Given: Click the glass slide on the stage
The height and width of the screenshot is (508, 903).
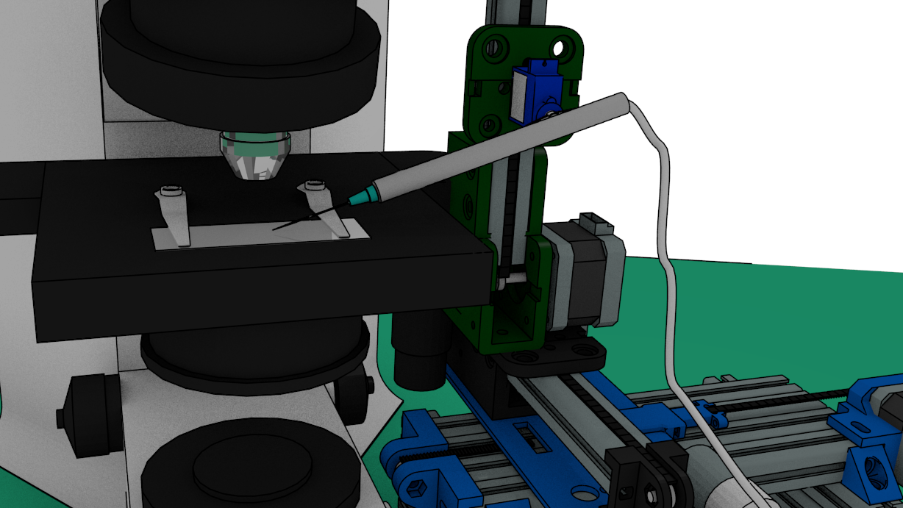Looking at the screenshot, I should (260, 233).
